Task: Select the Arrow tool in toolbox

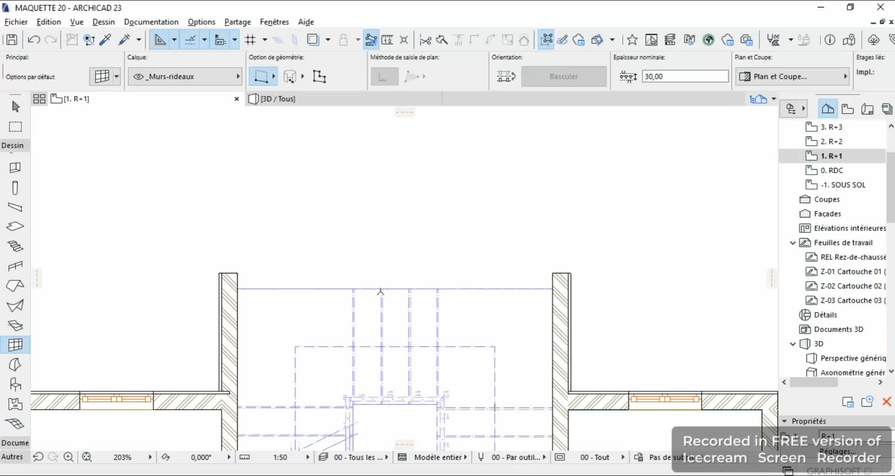Action: (15, 107)
